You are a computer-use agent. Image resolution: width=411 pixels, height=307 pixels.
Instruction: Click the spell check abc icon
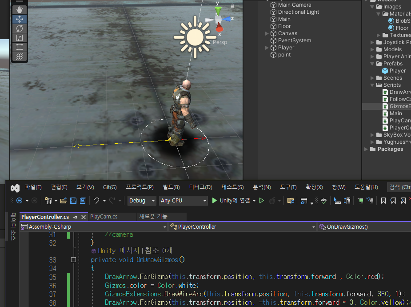[324, 201]
